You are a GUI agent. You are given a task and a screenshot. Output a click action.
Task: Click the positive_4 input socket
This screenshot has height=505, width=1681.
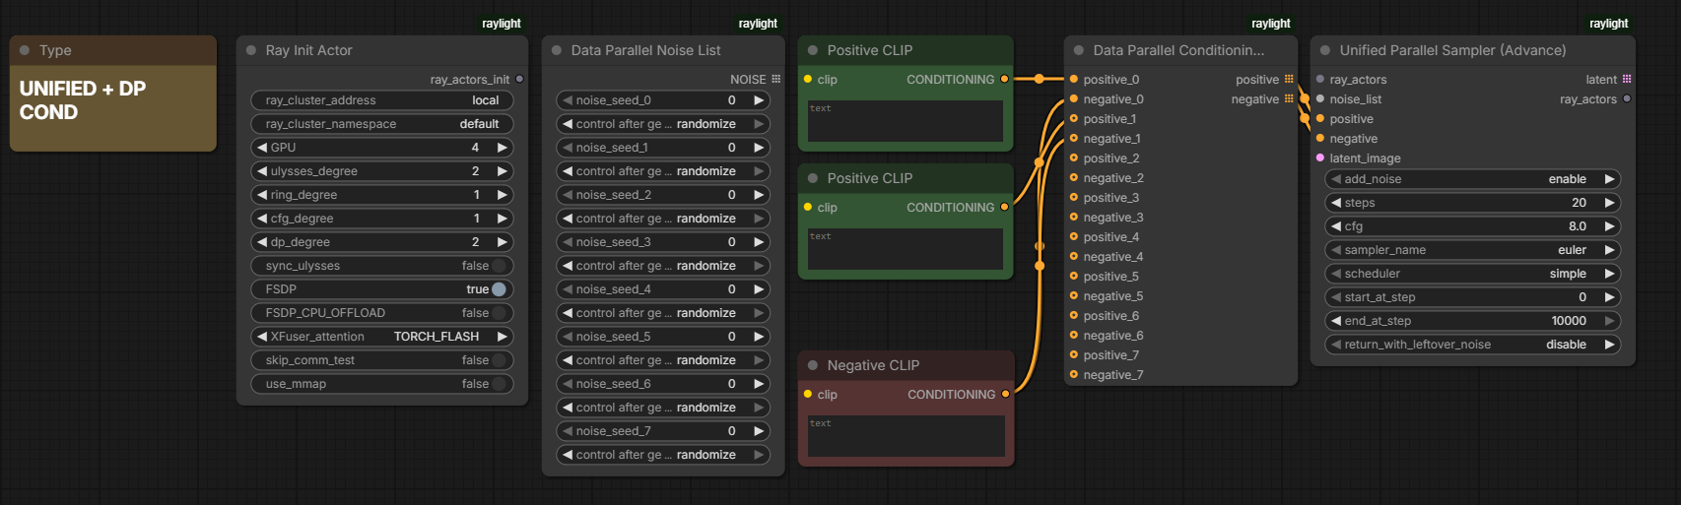click(1074, 236)
